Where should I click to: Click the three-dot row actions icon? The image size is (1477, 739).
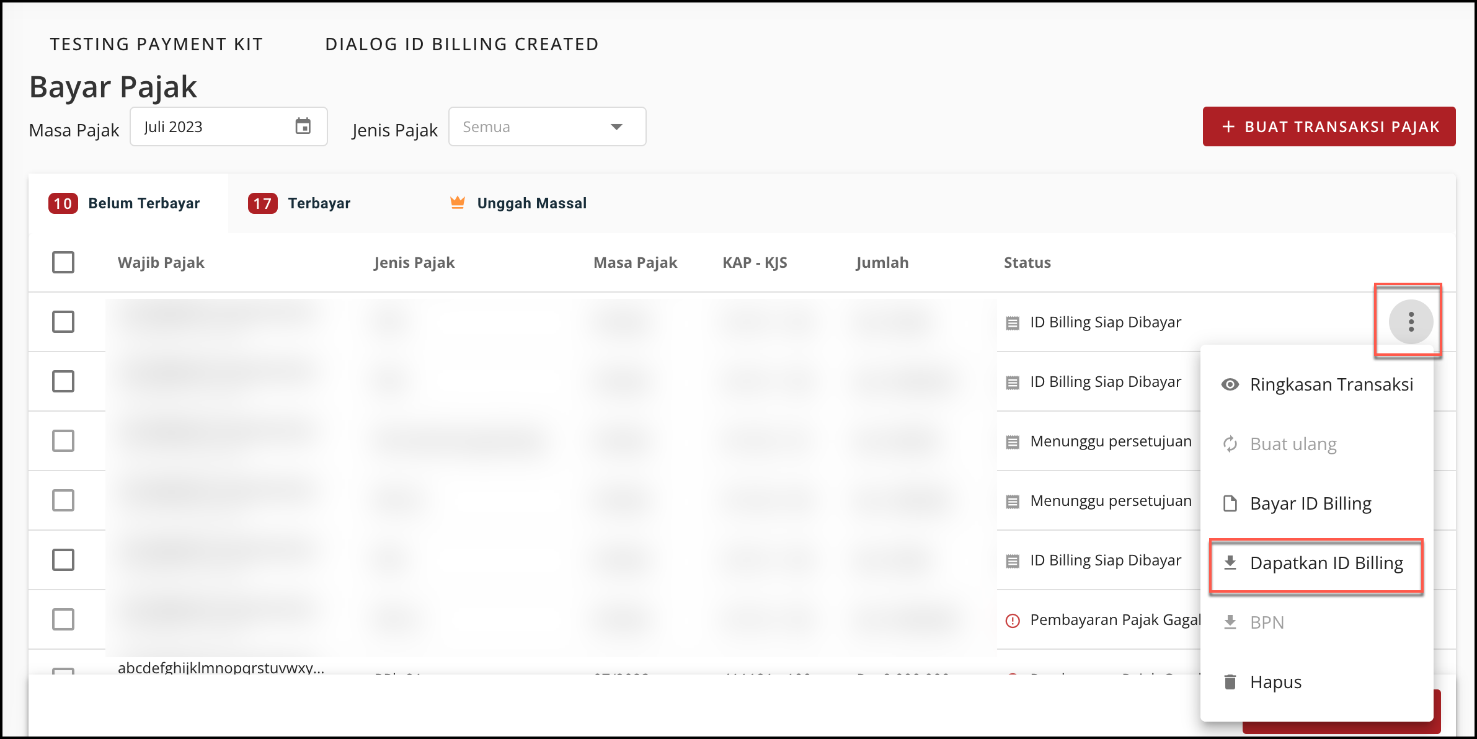click(x=1411, y=322)
